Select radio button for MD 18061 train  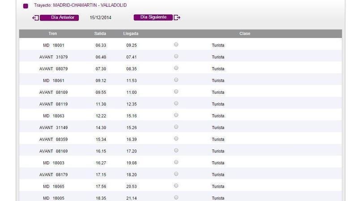pos(176,80)
